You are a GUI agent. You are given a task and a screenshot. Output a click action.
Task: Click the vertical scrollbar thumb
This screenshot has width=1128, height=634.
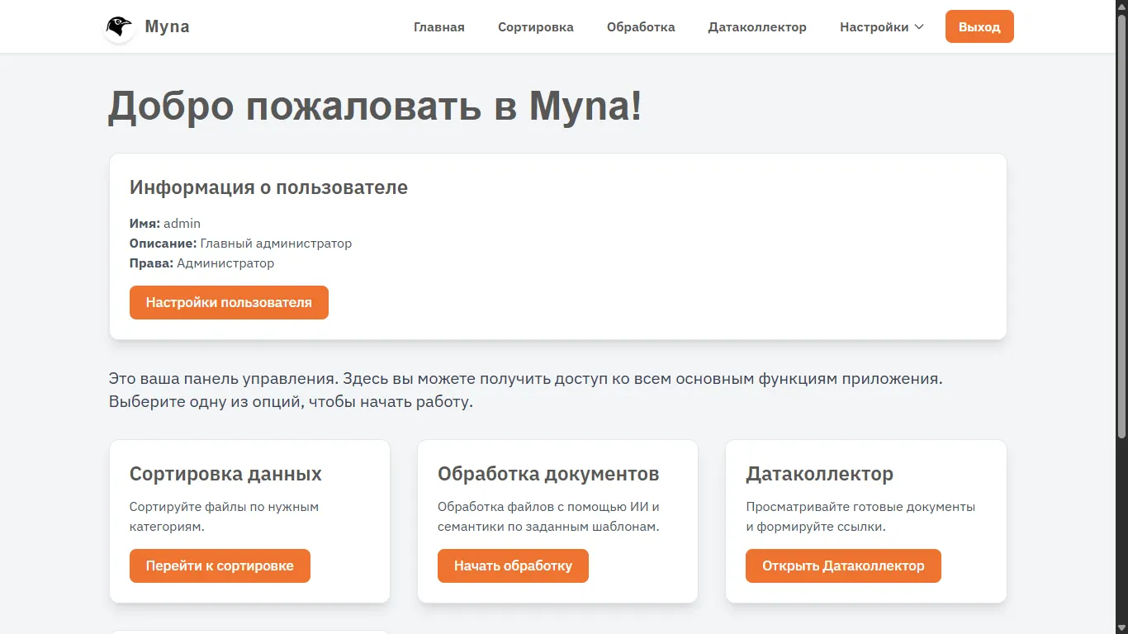pyautogui.click(x=1121, y=223)
